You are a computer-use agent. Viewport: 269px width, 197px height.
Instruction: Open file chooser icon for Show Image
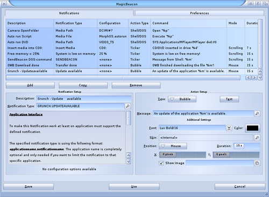click(x=257, y=163)
